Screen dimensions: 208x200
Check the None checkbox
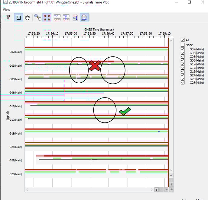(x=183, y=45)
